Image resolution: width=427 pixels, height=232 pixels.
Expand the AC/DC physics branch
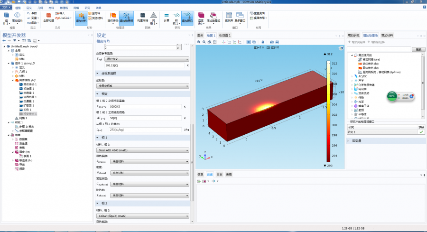(x=352, y=76)
